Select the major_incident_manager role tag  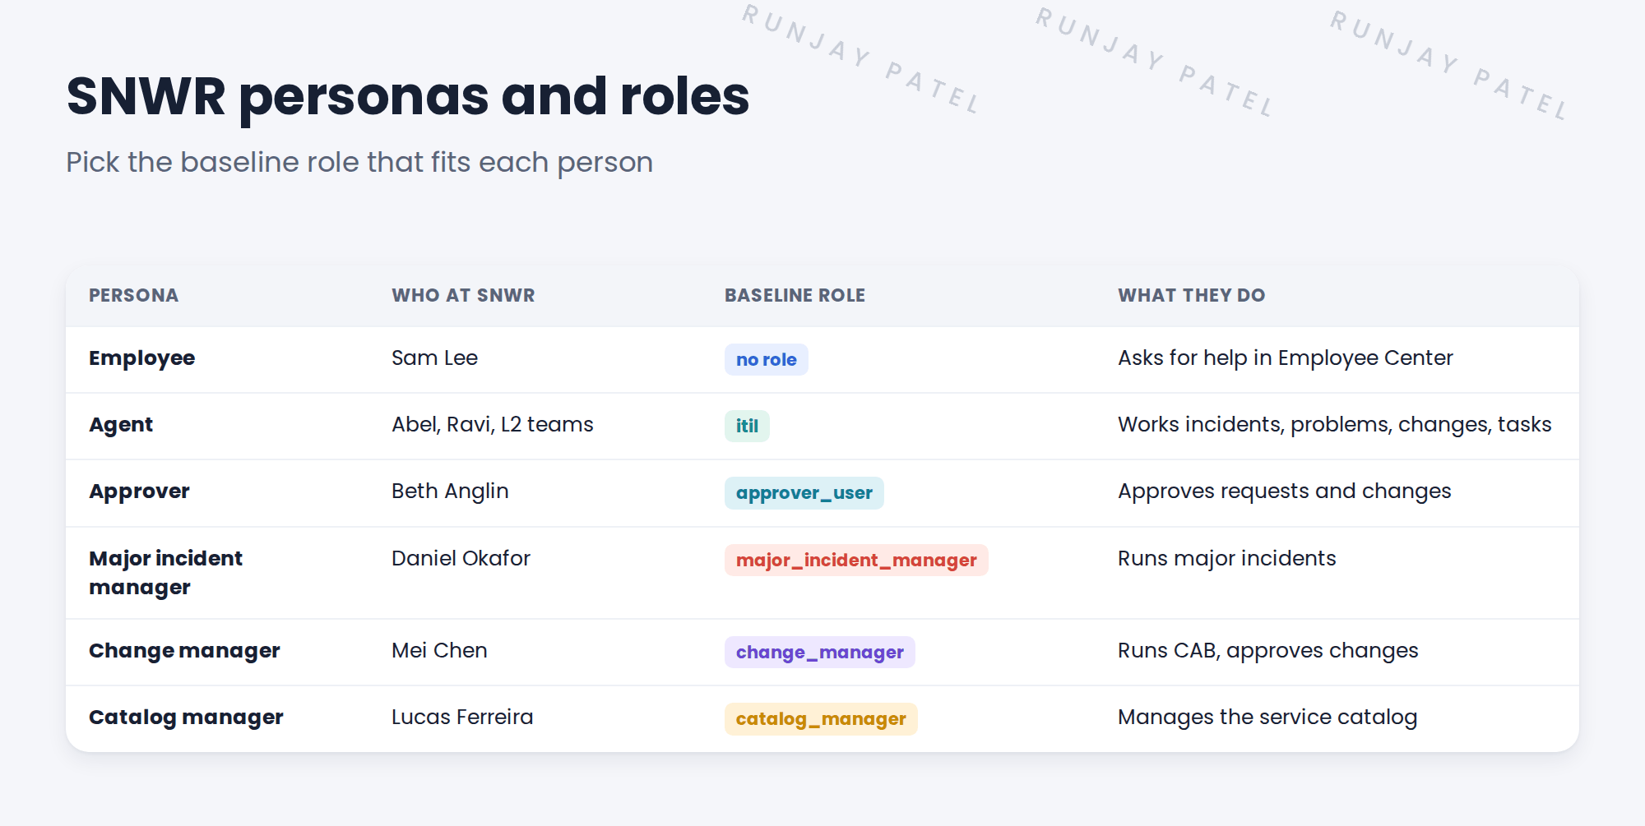point(856,560)
